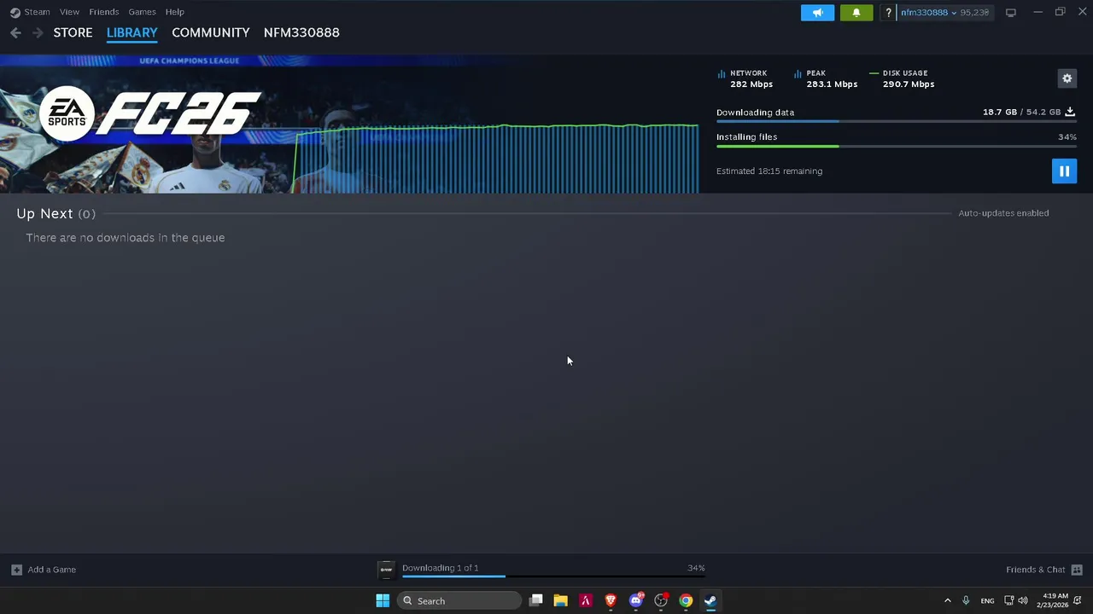
Task: Pause the FC 26 download
Action: point(1064,171)
